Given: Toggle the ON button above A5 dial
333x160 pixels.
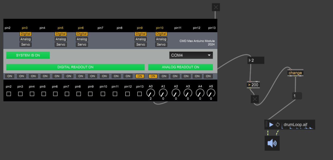Looking at the screenshot, I should click(208, 76).
